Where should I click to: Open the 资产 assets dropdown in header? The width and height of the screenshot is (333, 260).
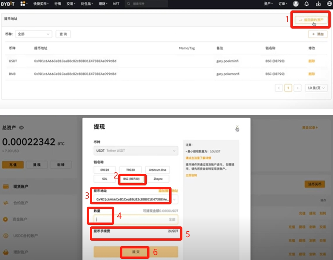pyautogui.click(x=268, y=3)
